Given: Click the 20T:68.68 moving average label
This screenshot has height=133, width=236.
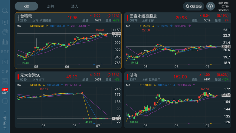Looking at the screenshot, I should point(71,85).
